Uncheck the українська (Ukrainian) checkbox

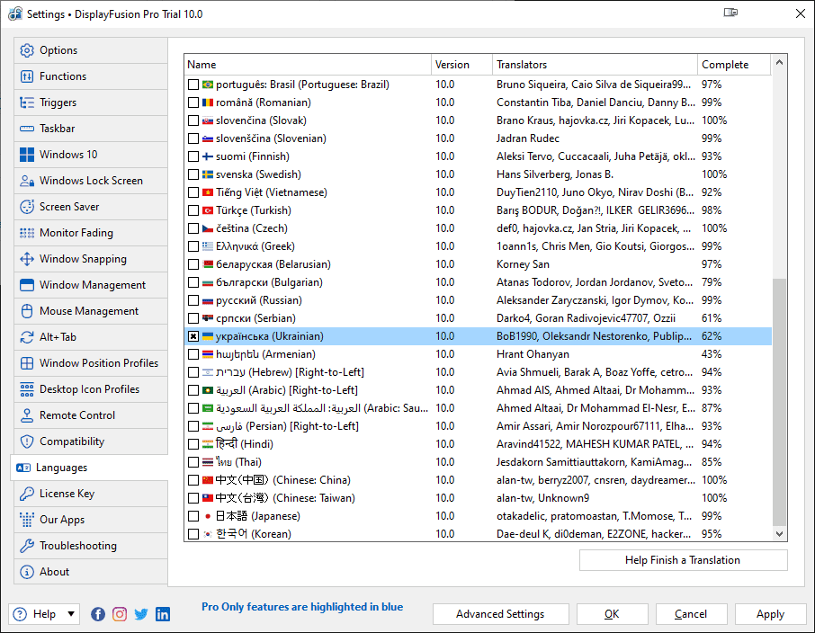point(193,336)
